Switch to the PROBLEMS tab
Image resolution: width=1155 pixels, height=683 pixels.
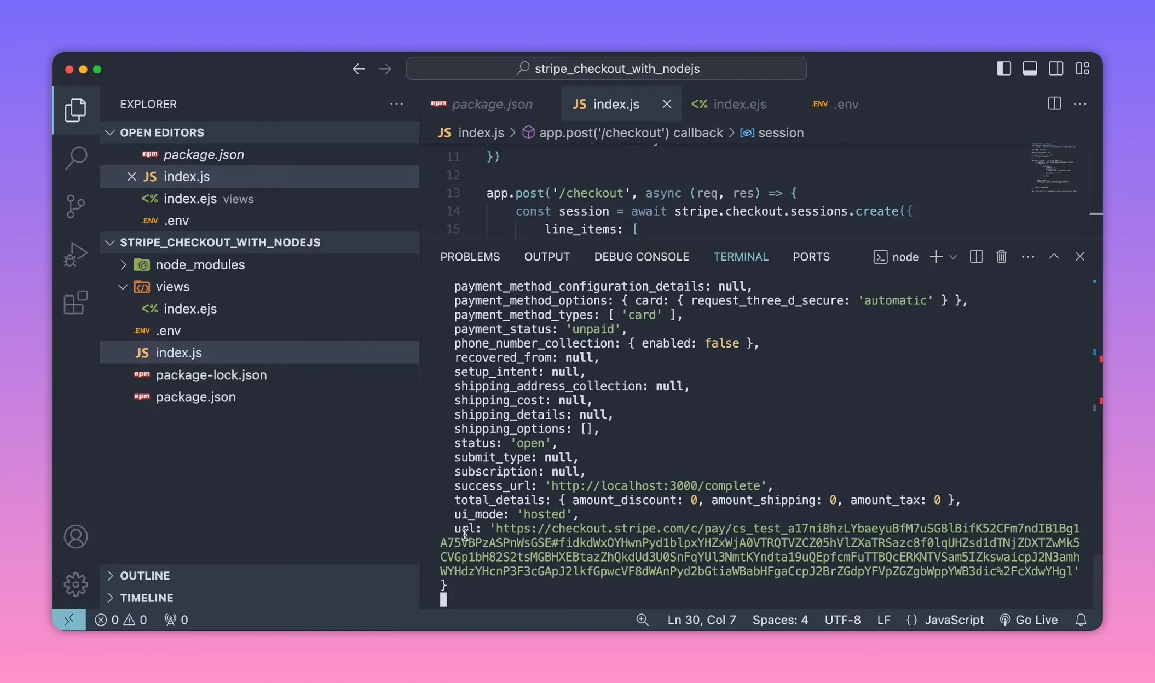[470, 256]
